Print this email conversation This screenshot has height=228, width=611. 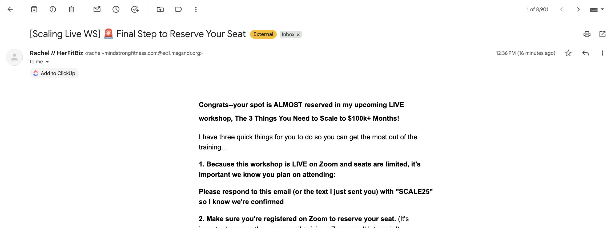(587, 34)
